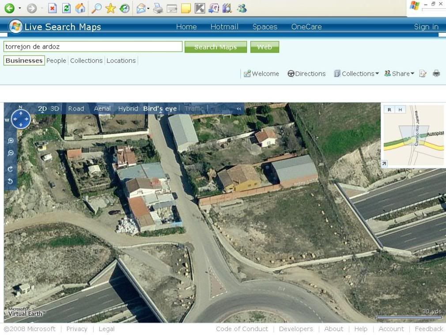Set the mini map to Road with R
This screenshot has width=446, height=335.
coord(389,110)
